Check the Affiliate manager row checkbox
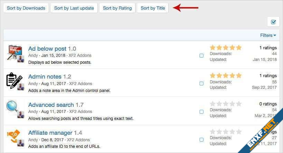 click(201, 140)
